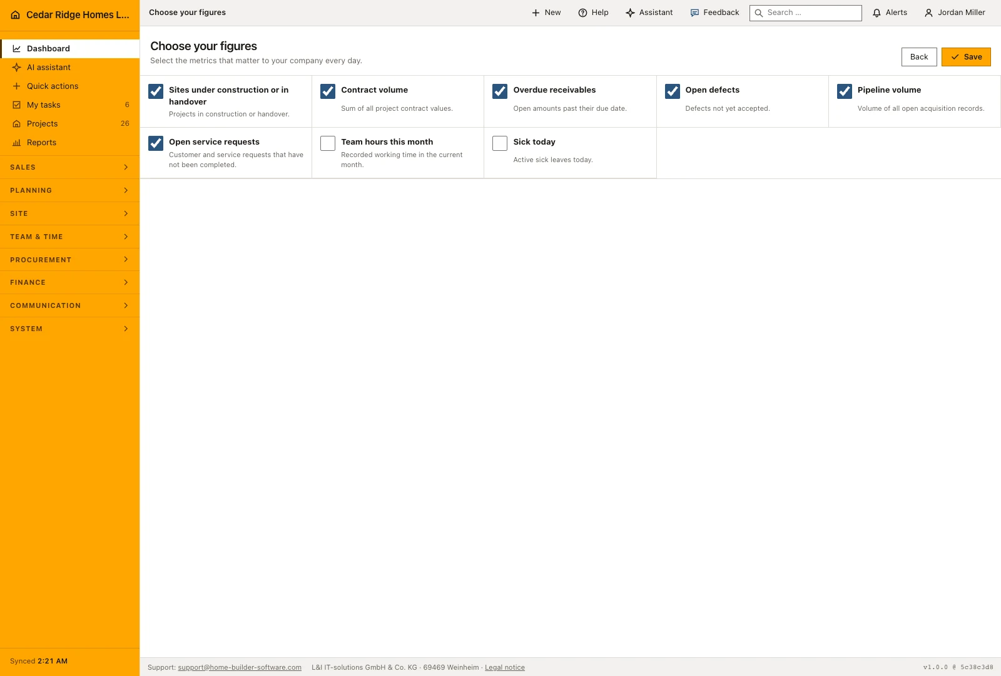Expand the COMMUNICATION sidebar section

69,305
